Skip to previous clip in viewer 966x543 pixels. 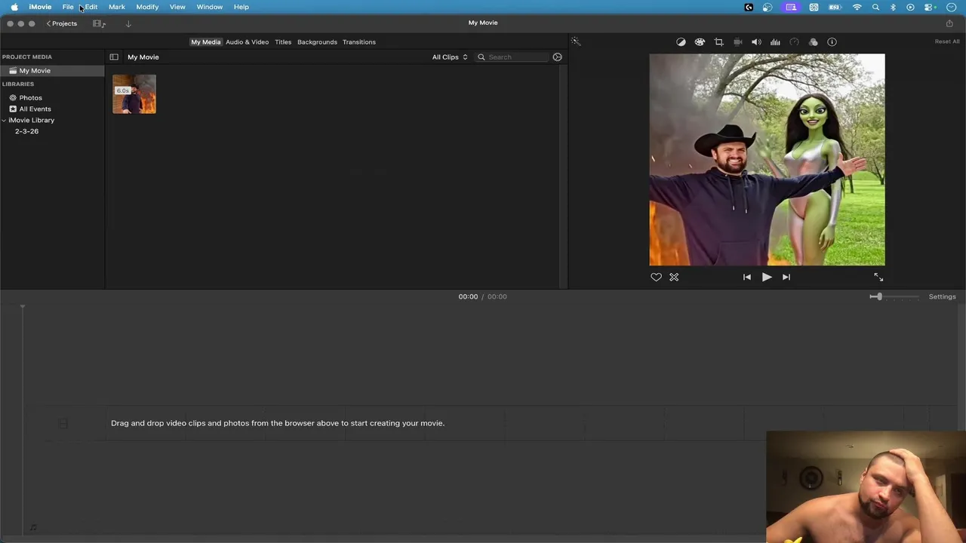pos(747,277)
